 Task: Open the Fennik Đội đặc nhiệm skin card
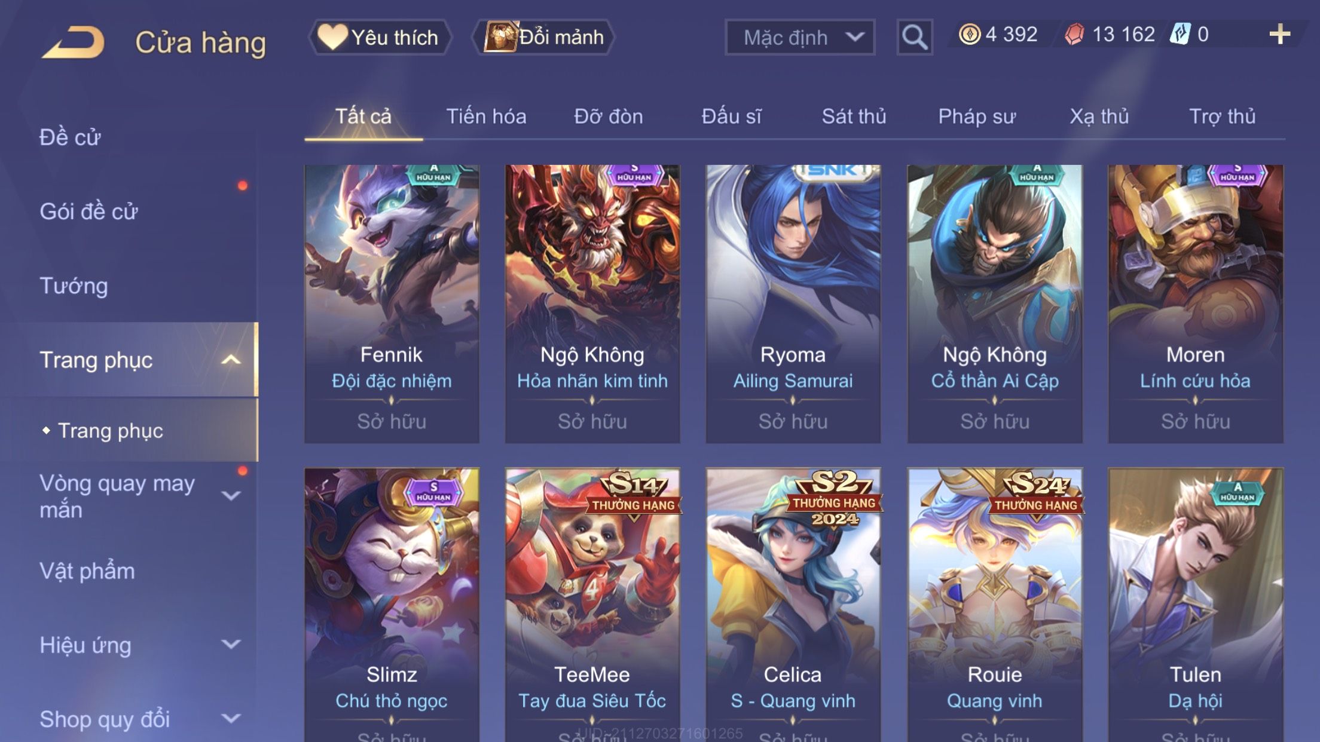pos(392,304)
